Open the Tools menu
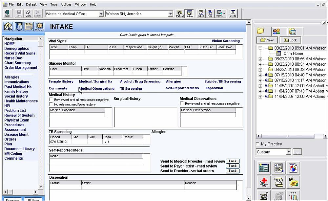Screen dimensions: 328x201 54,4
